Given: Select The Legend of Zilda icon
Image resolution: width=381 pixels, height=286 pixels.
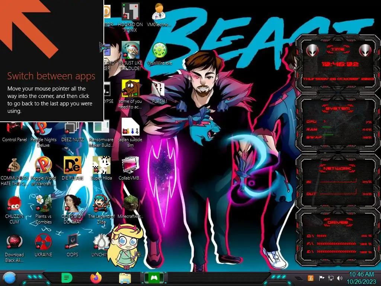Looking at the screenshot, I should point(101,203).
